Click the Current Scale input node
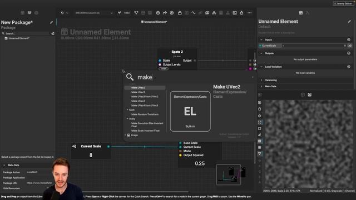356x200 pixels. coord(91,151)
